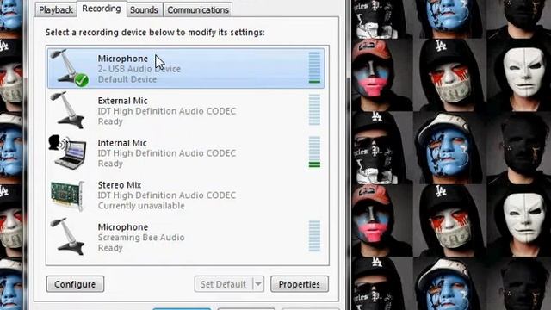Viewport: 551px width, 310px height.
Task: Click the Screaming Bee Audio microphone icon
Action: coord(67,237)
